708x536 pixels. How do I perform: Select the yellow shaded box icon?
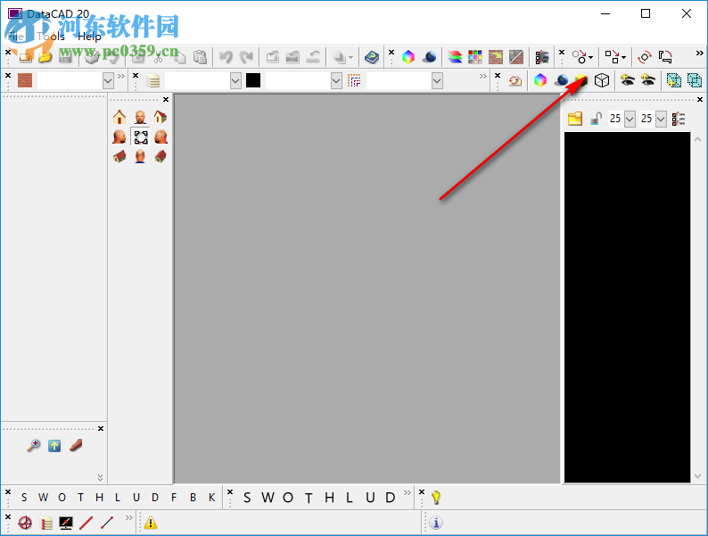point(581,81)
